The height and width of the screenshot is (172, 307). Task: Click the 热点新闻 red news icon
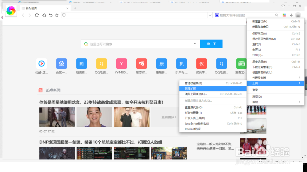[41, 90]
